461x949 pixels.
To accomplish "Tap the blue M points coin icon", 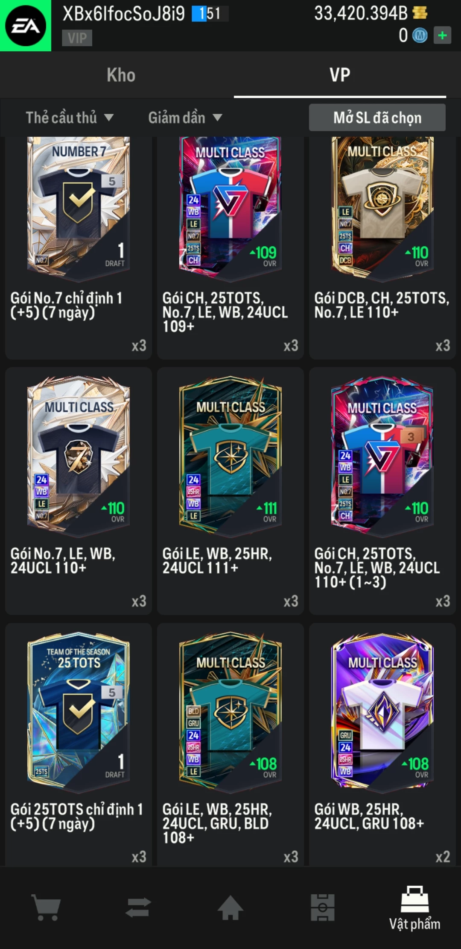I will (x=420, y=35).
